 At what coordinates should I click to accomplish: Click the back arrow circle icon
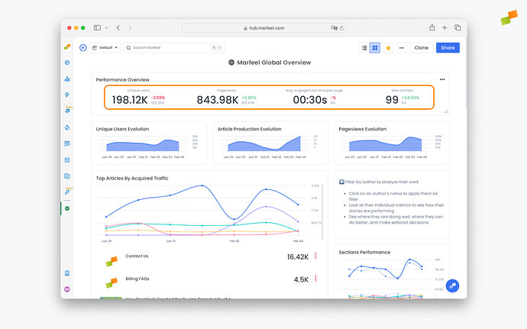tap(82, 47)
